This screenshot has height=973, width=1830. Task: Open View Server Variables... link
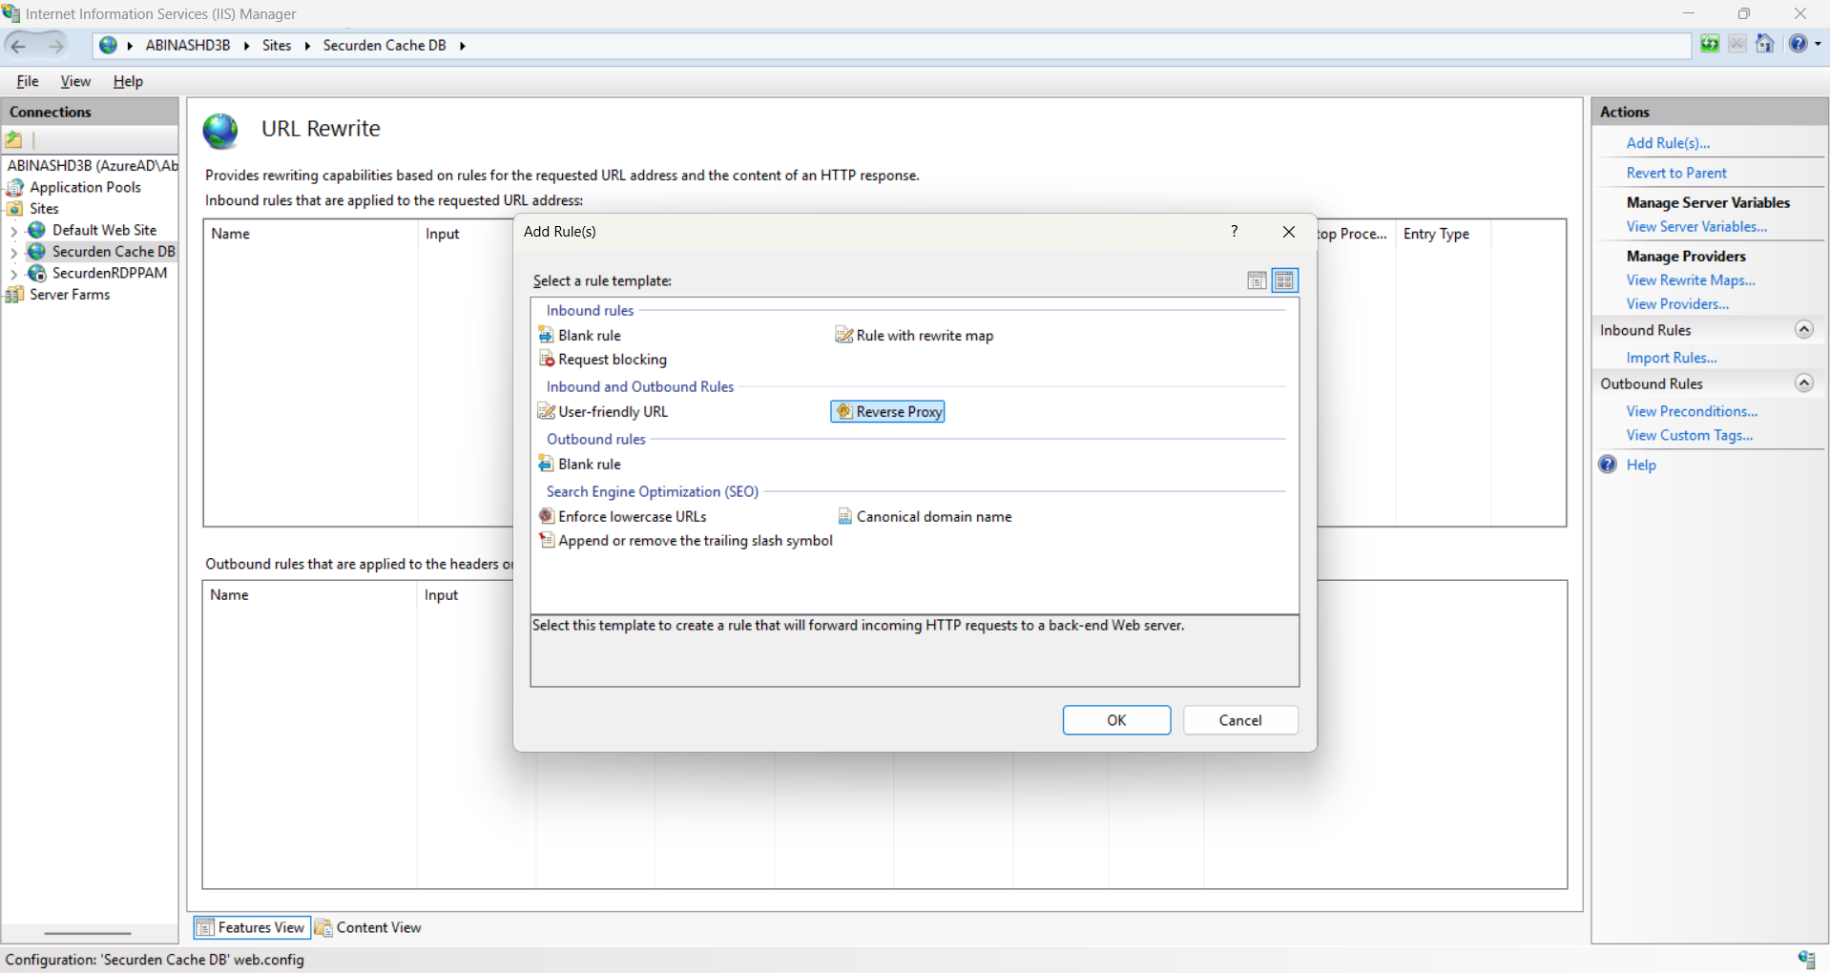tap(1696, 226)
